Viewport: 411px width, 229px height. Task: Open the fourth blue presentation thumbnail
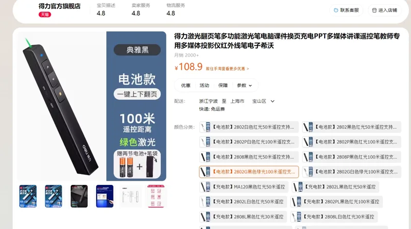(105, 196)
